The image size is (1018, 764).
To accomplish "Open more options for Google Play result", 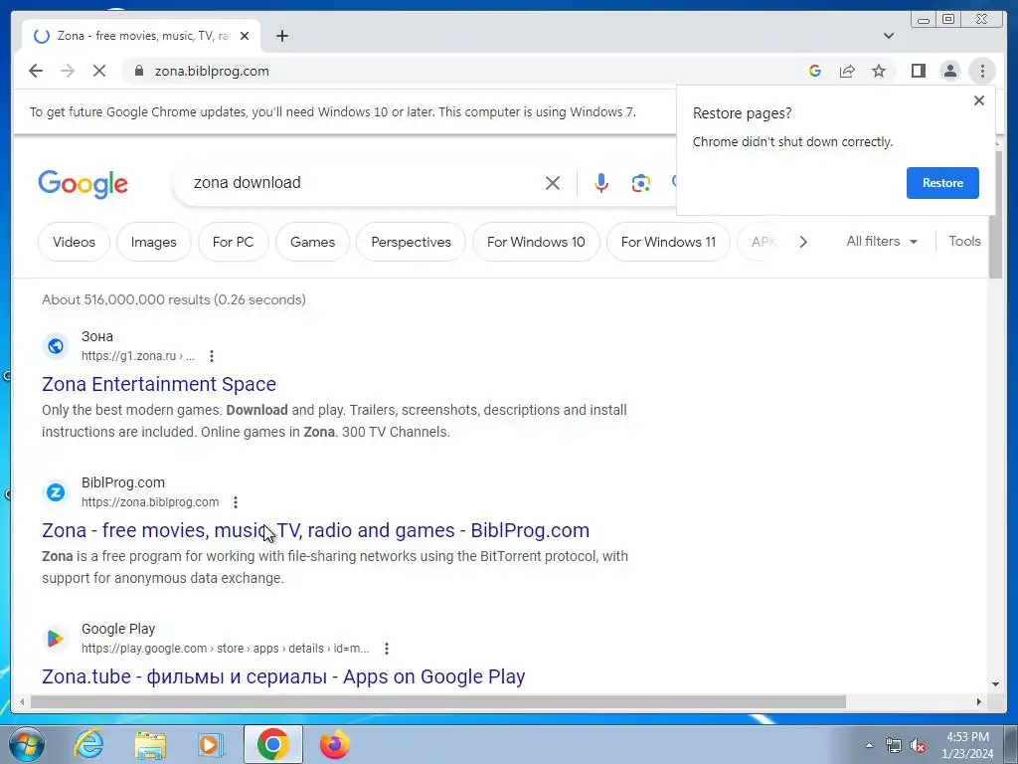I will click(x=387, y=649).
